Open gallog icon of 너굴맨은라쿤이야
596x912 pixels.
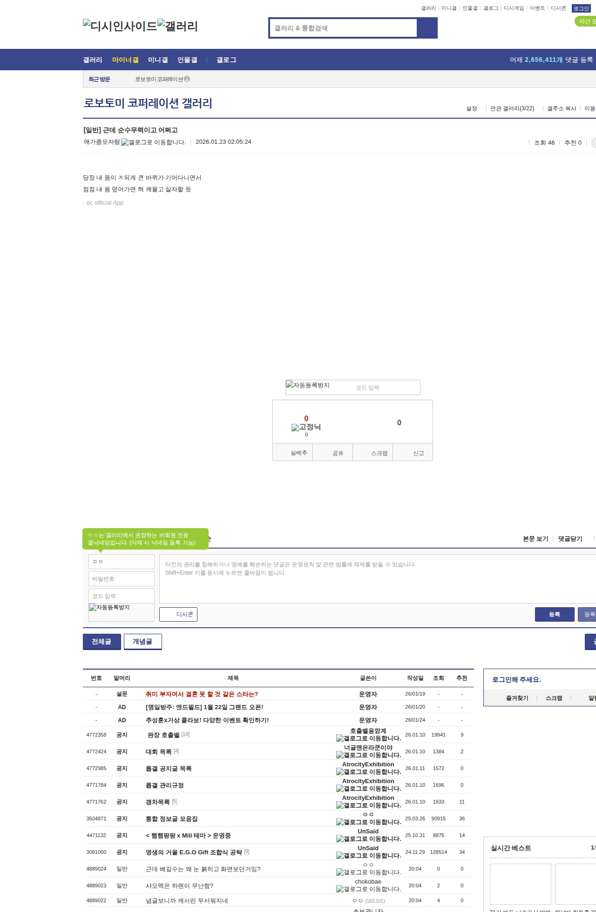click(x=368, y=755)
